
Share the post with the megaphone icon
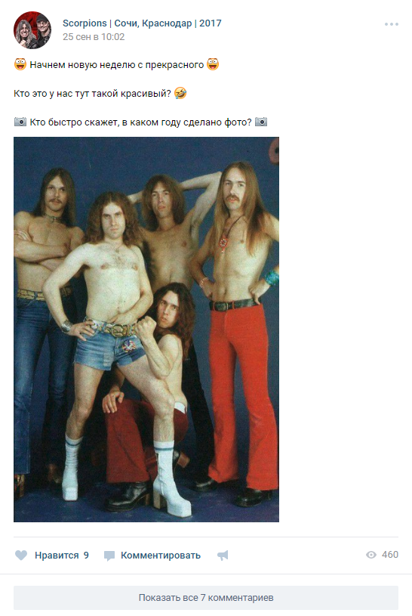click(x=223, y=555)
